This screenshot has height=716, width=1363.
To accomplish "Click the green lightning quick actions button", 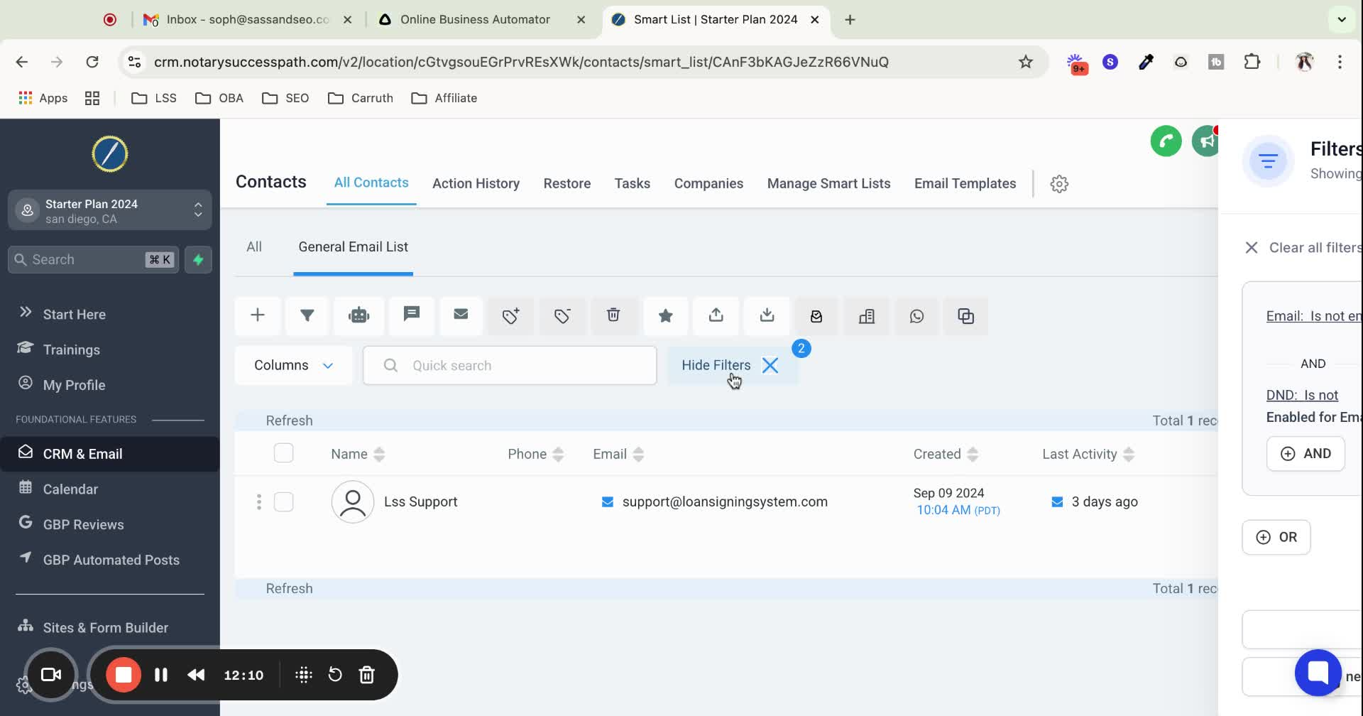I will [198, 260].
